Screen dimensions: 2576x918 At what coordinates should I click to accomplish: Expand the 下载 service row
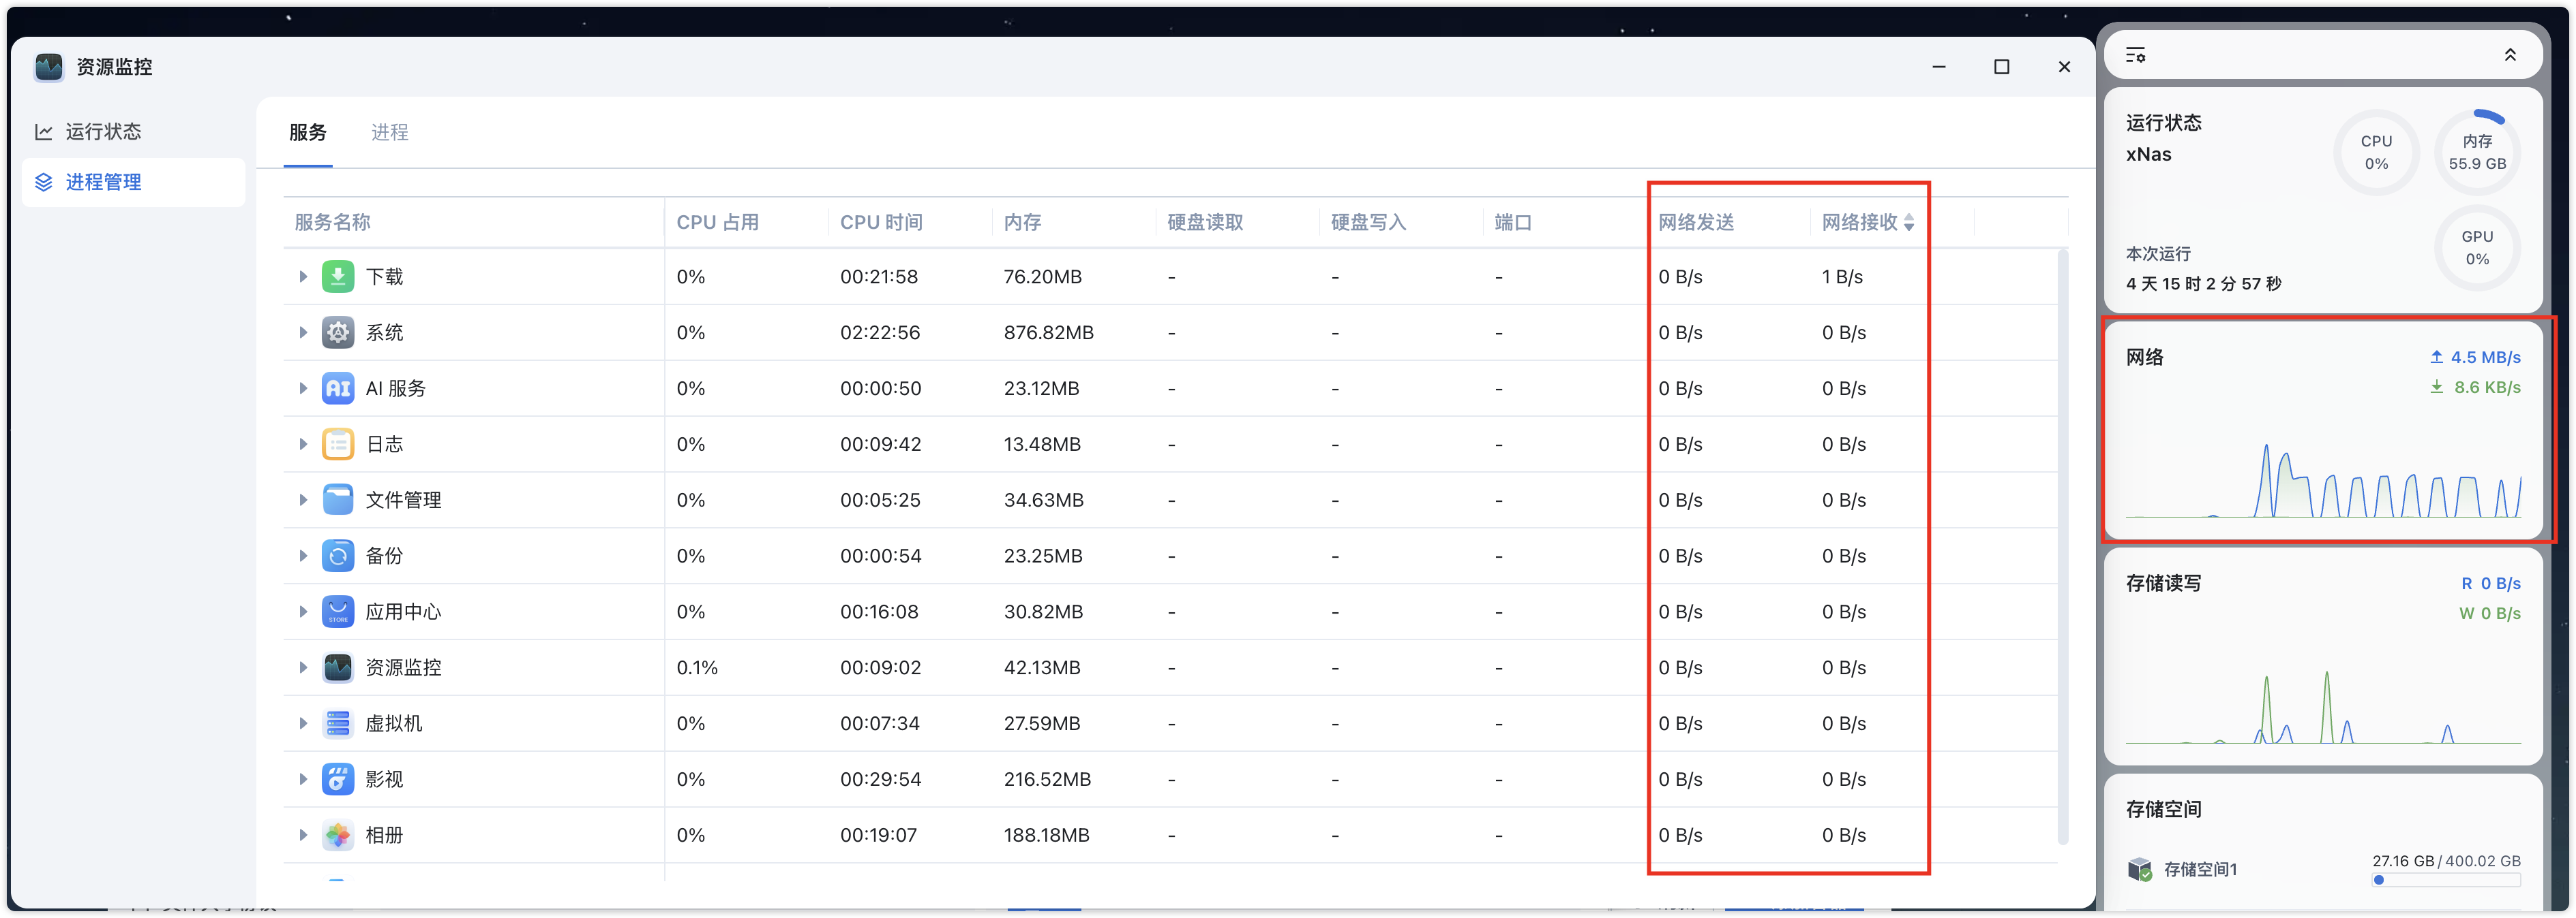[x=303, y=276]
